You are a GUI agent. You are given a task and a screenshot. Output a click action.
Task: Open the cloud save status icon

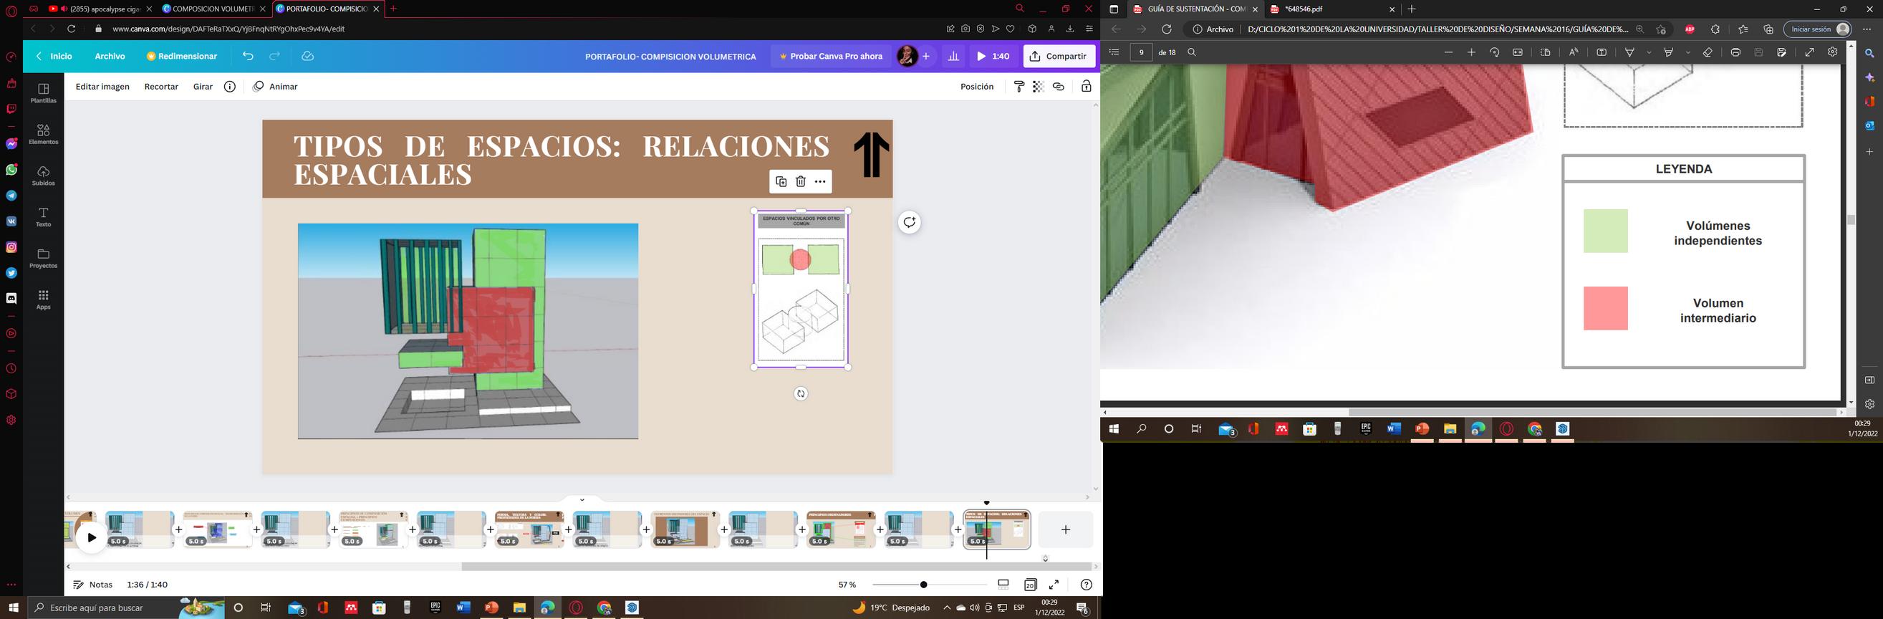coord(308,57)
